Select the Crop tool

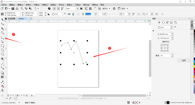tap(2, 29)
